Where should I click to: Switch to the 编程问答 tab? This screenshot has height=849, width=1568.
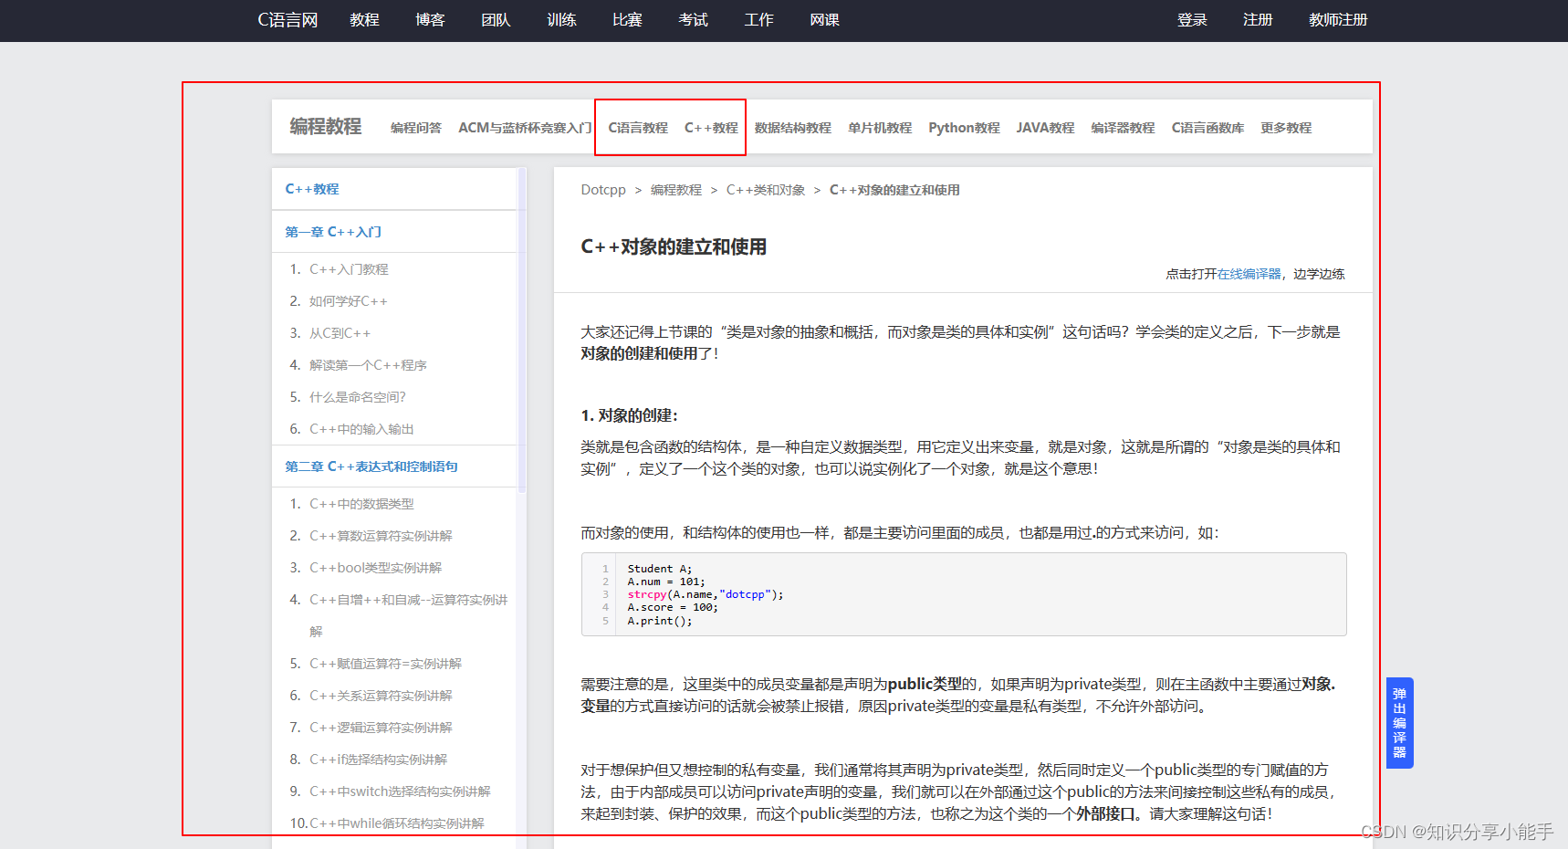pos(416,128)
